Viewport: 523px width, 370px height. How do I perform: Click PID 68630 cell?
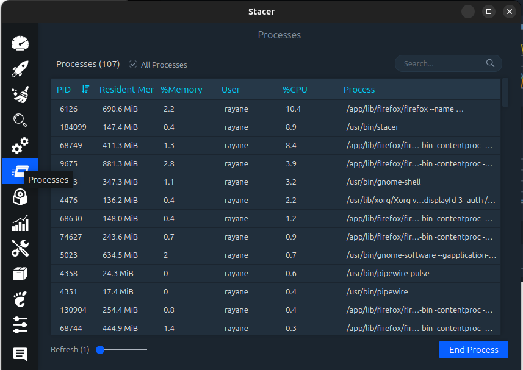pos(71,218)
